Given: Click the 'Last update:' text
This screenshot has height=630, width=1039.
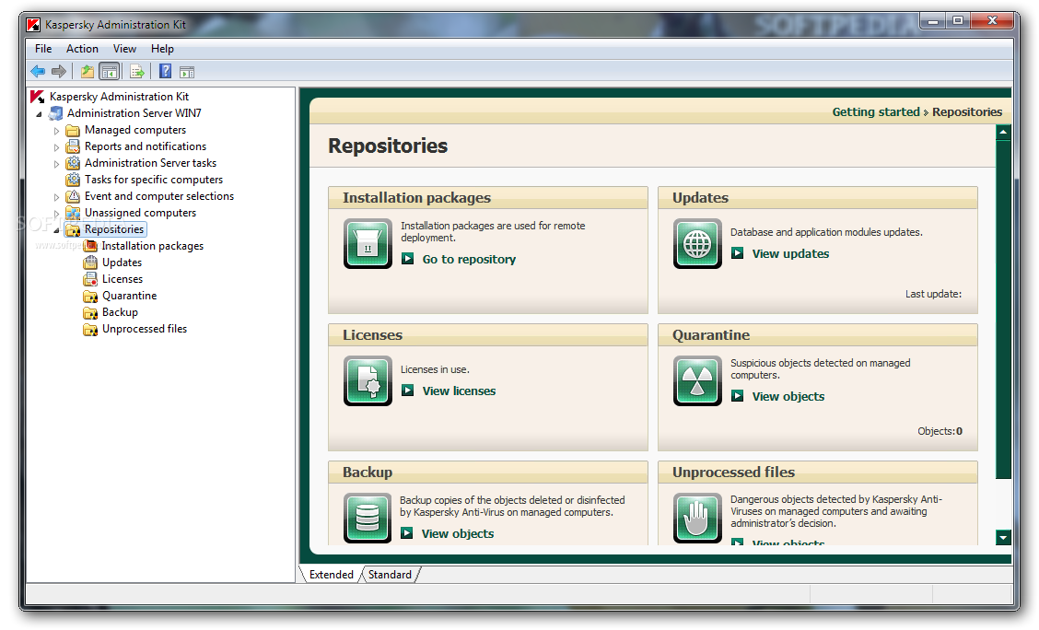Looking at the screenshot, I should (x=933, y=294).
